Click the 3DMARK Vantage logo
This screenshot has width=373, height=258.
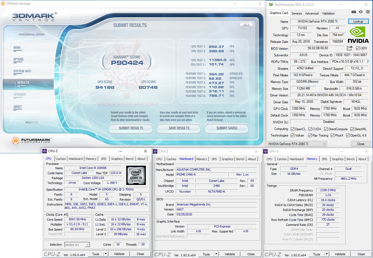coord(32,16)
